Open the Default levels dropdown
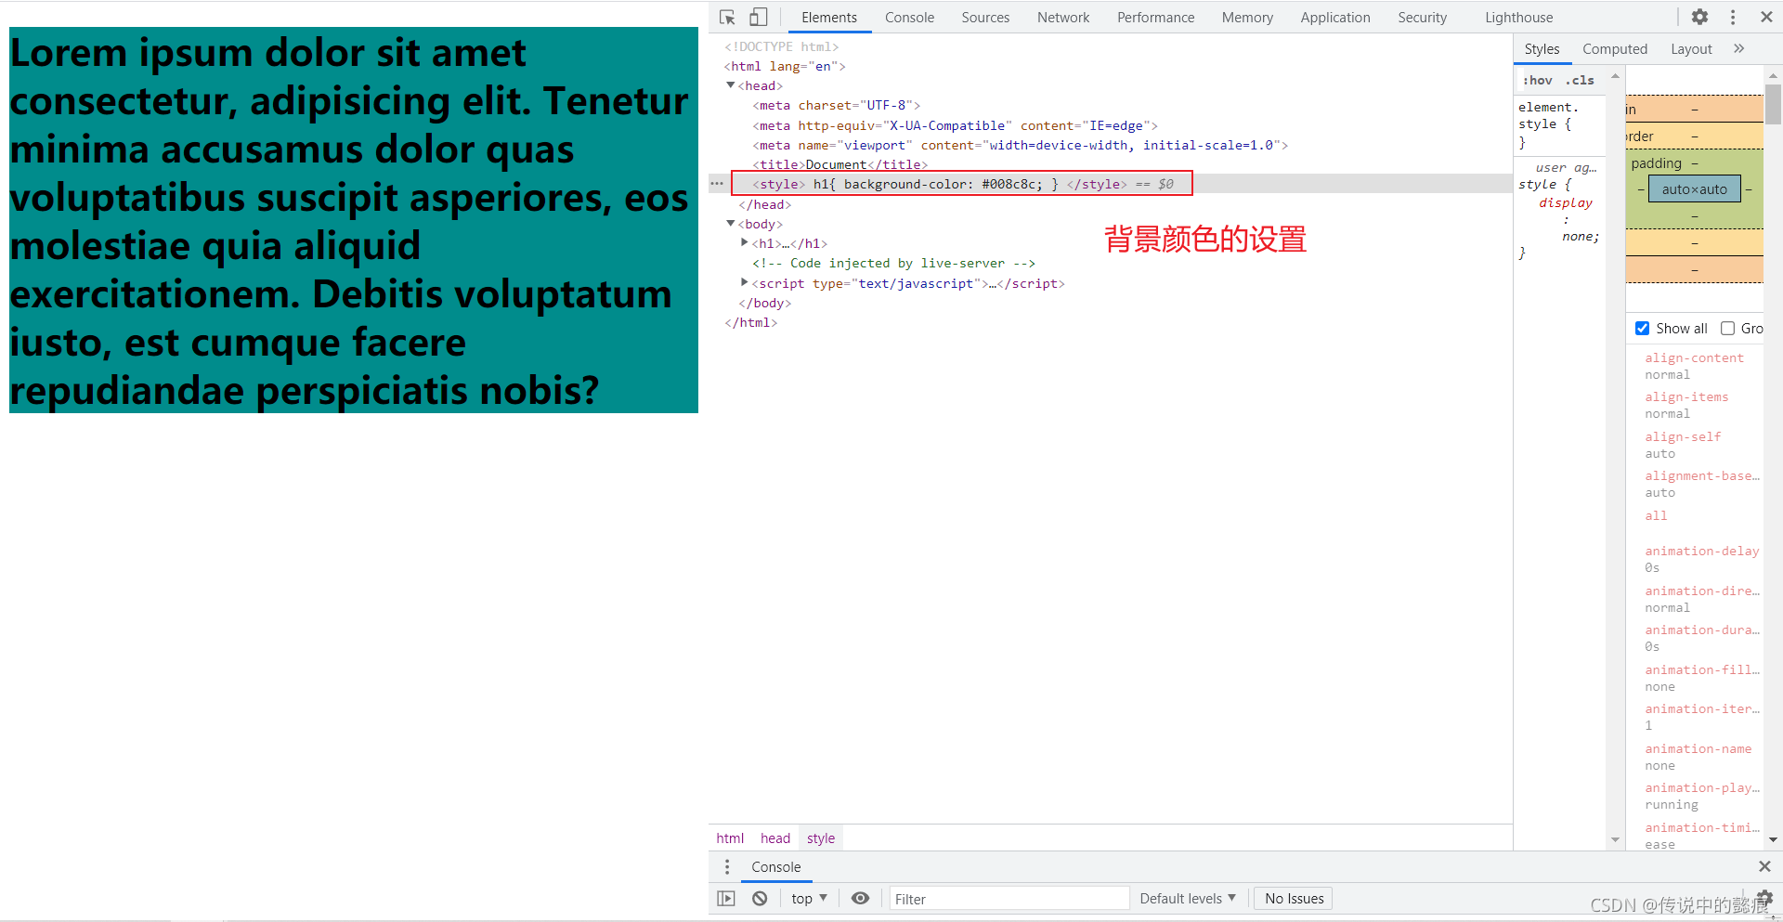The height and width of the screenshot is (922, 1783). pos(1188,899)
